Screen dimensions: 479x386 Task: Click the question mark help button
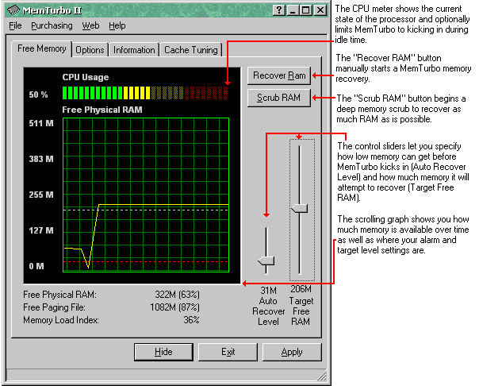(x=279, y=10)
